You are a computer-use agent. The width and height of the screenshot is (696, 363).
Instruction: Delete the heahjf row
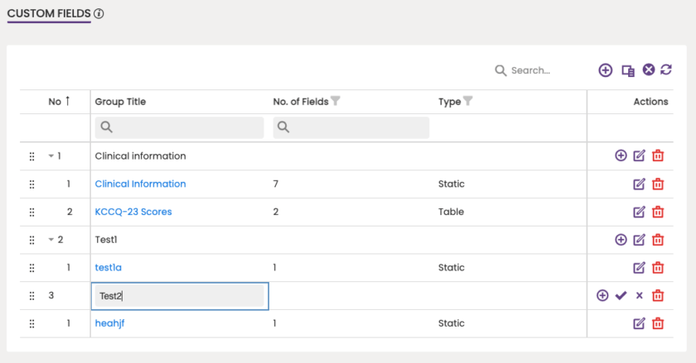coord(657,323)
